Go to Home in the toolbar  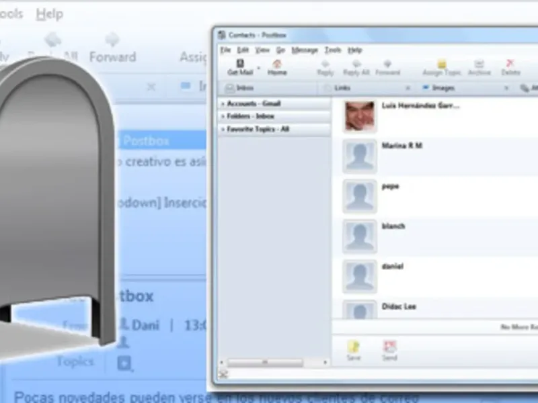click(277, 68)
